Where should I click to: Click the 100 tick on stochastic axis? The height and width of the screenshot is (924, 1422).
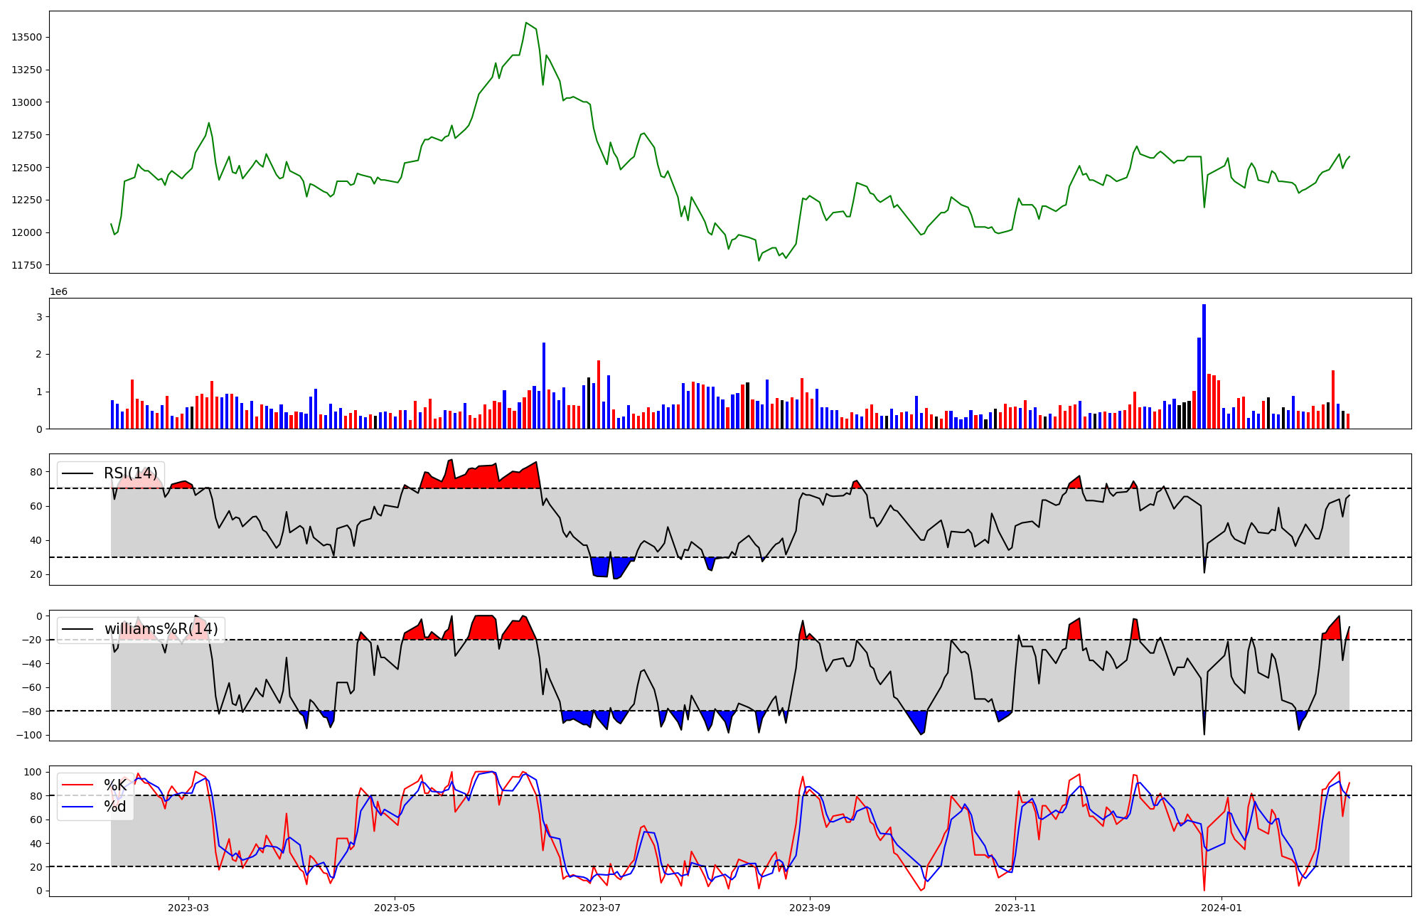[x=34, y=772]
